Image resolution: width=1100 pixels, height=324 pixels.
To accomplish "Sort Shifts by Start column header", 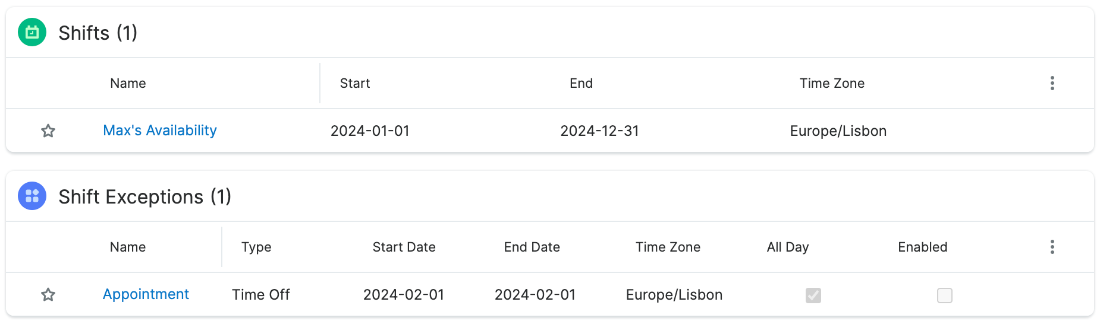I will tap(354, 84).
